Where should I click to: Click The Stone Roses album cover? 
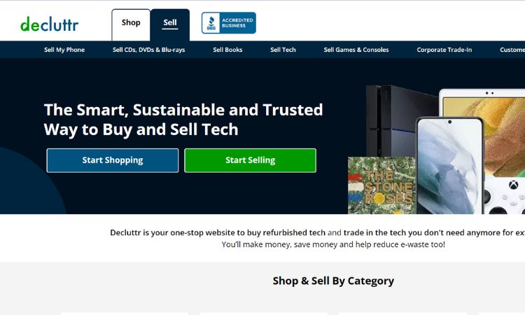[381, 185]
